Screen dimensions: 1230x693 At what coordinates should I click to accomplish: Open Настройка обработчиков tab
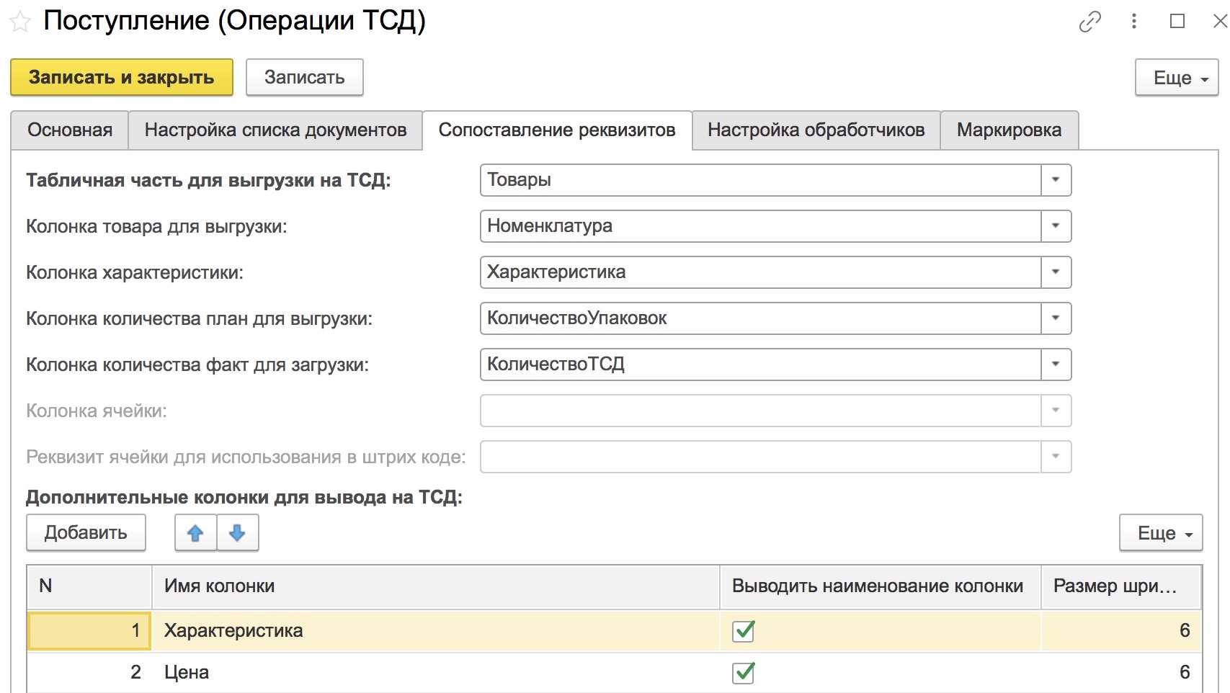point(816,130)
